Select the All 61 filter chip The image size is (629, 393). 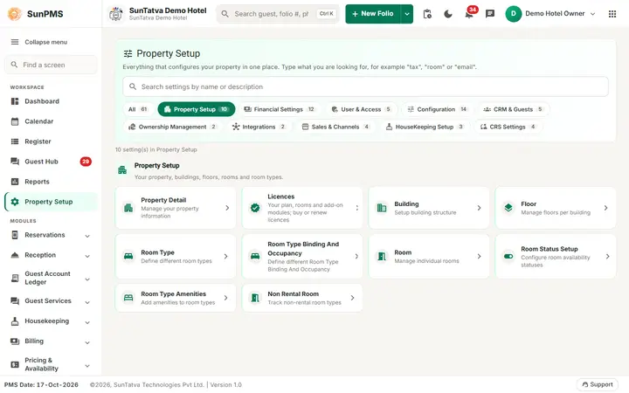[x=138, y=109]
